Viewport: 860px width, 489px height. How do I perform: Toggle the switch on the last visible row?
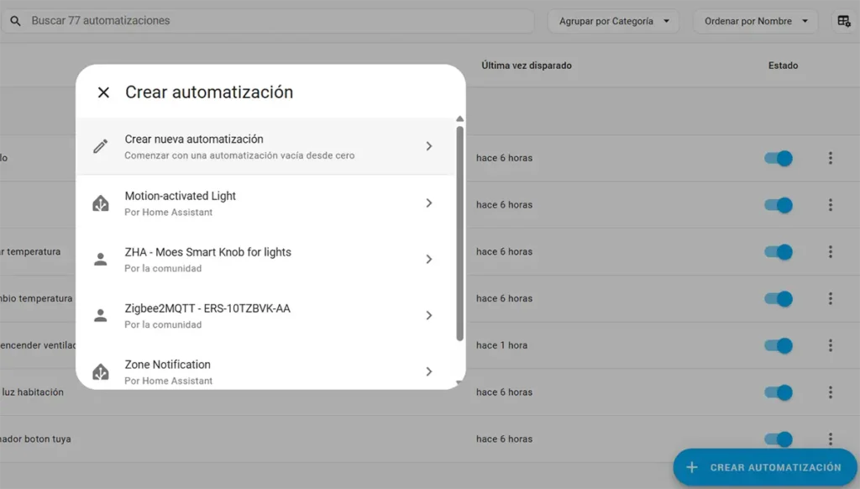pos(779,439)
